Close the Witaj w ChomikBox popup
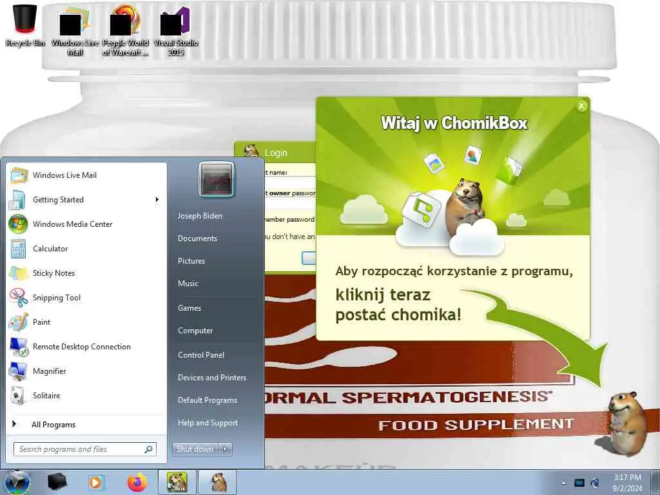The image size is (660, 495). [581, 106]
